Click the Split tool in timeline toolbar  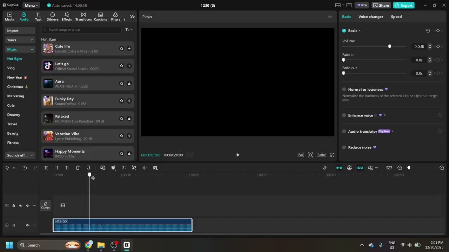point(46,168)
